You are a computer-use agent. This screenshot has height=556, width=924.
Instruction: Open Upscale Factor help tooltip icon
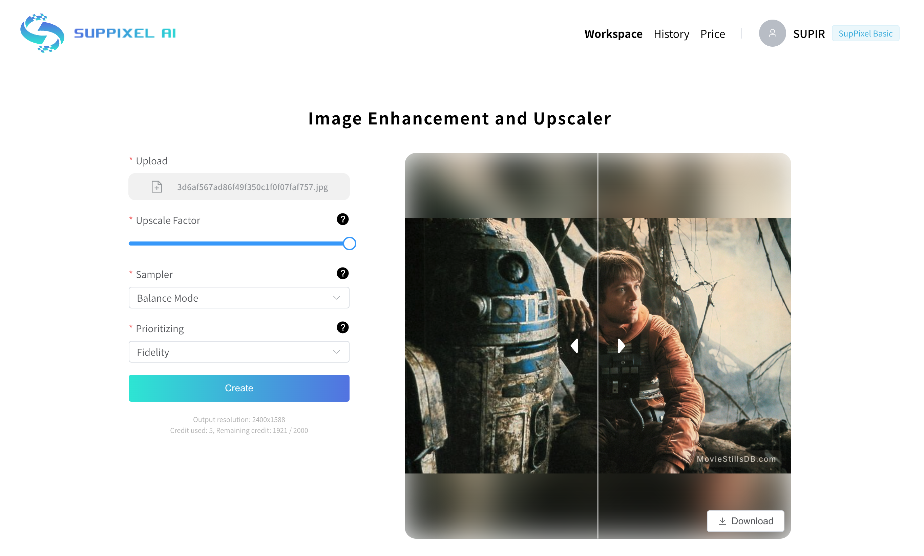coord(342,219)
